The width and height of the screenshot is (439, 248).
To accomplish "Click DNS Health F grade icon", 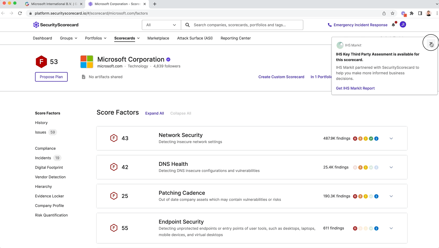I will pyautogui.click(x=114, y=167).
